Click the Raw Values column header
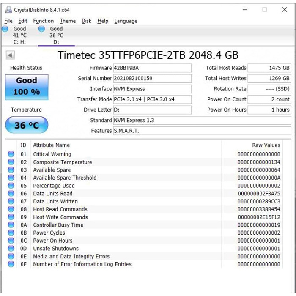296x296 pixels. pos(266,145)
